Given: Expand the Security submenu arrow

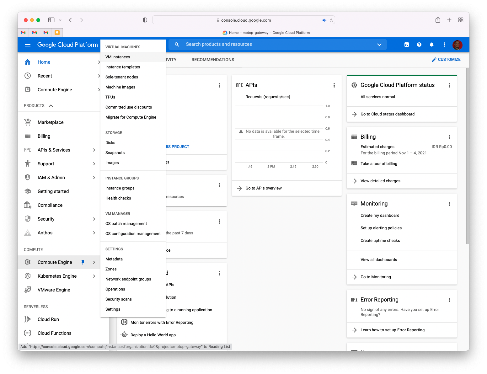Looking at the screenshot, I should [x=94, y=219].
